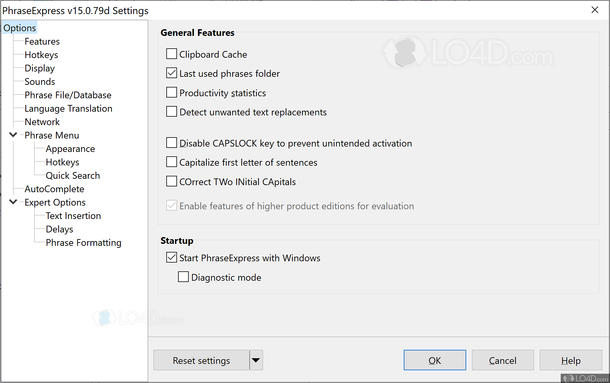This screenshot has height=383, width=610.
Task: Uncheck Start PhraseExpress with Windows
Action: coord(171,257)
